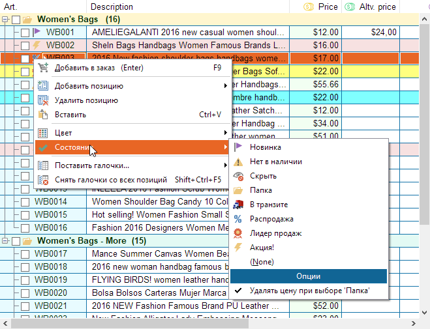Screen dimensions: 430x329
Task: Click the purple flag icon for Новинка
Action: coord(238,147)
